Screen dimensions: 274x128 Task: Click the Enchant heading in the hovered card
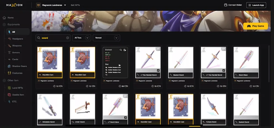(109, 50)
